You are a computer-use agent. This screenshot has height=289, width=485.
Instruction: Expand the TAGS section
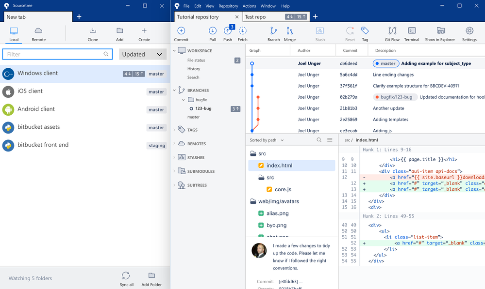tap(174, 130)
